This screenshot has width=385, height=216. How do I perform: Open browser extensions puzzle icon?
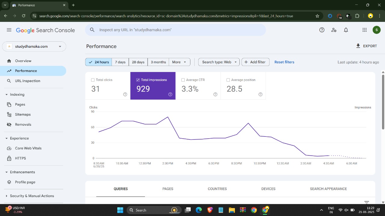357,16
